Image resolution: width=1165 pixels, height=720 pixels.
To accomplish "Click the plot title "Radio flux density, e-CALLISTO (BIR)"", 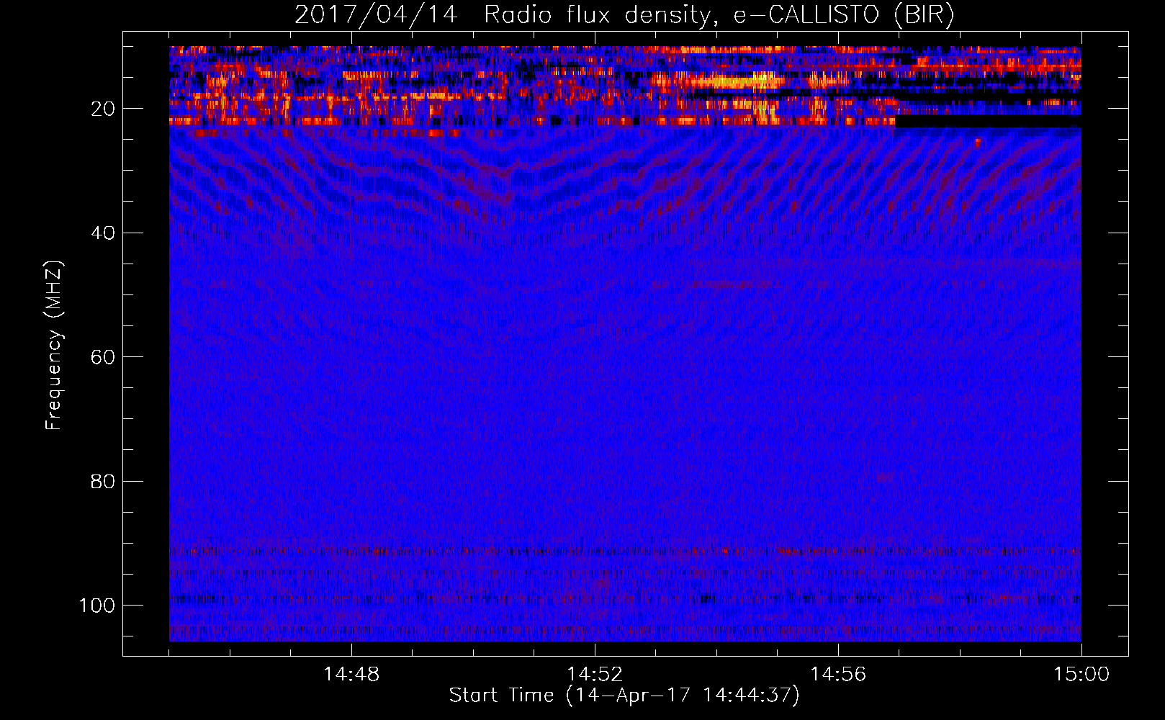I will point(719,15).
